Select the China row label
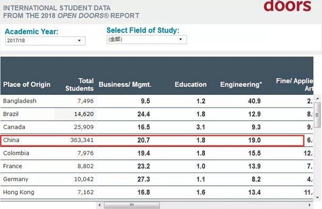Viewport: 322px width, 209px height. pyautogui.click(x=11, y=140)
